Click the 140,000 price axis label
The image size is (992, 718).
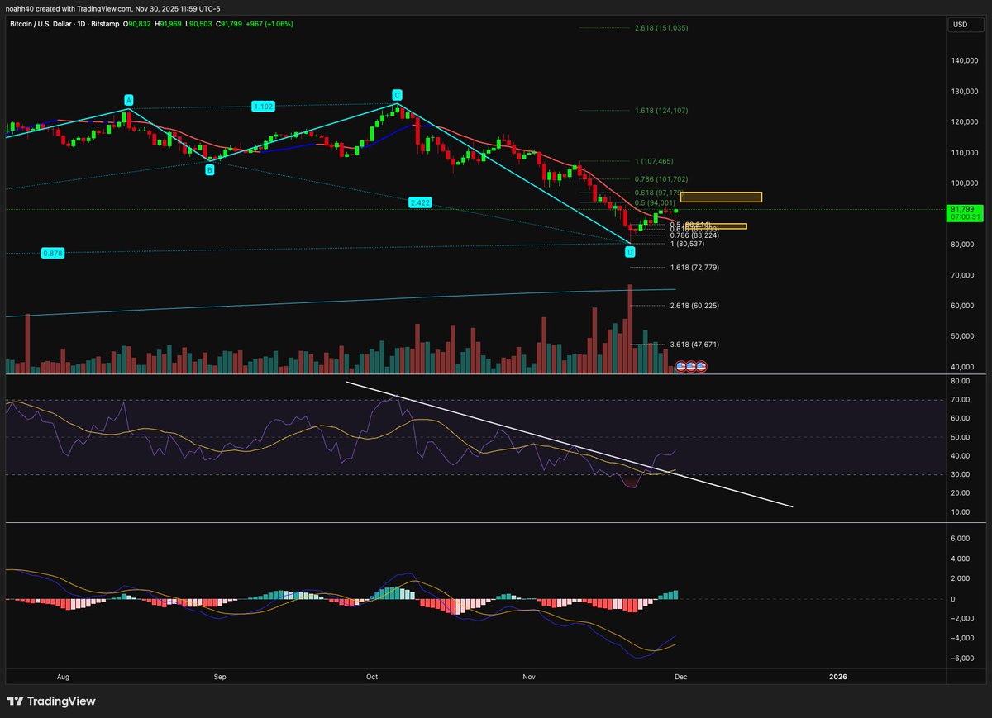pyautogui.click(x=966, y=60)
